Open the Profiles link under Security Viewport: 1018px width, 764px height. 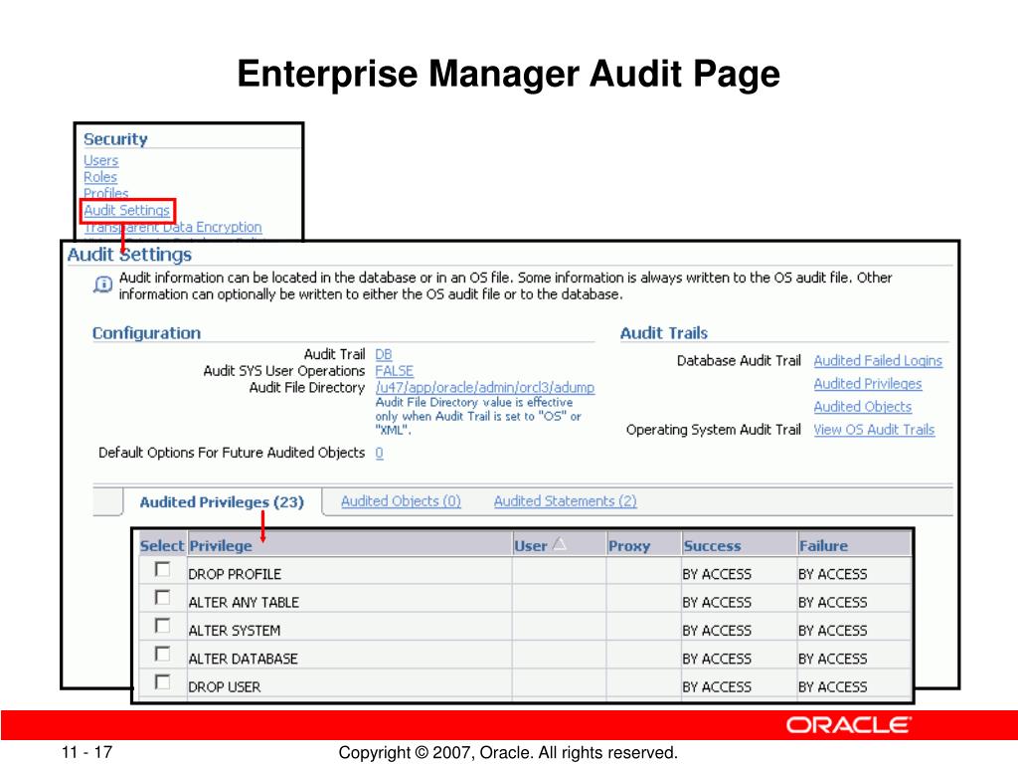[x=105, y=194]
